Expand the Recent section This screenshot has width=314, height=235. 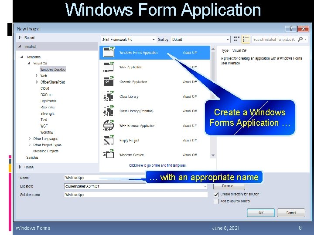click(20, 37)
